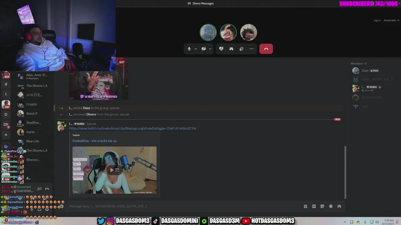This screenshot has height=225, width=401.
Task: Disconnect from the call with red button
Action: [266, 49]
